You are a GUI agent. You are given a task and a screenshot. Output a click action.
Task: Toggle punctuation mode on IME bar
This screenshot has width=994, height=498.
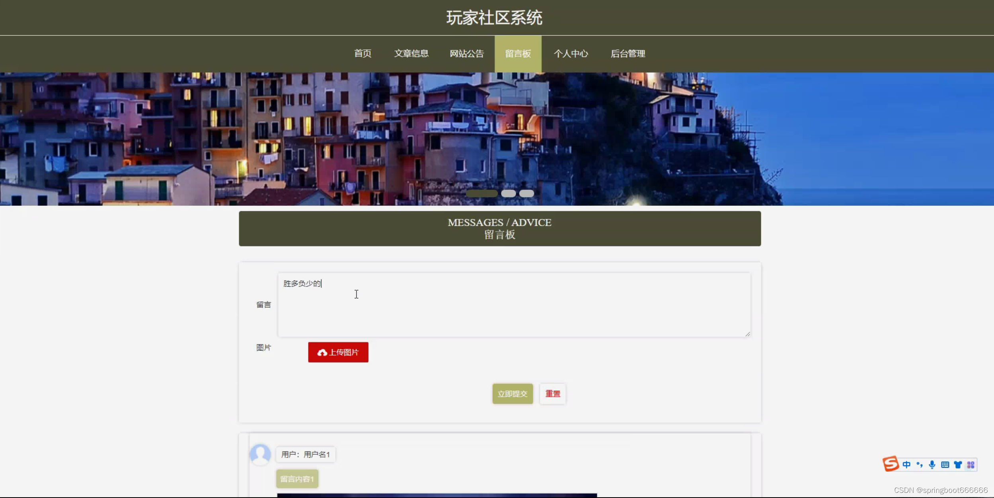(919, 465)
